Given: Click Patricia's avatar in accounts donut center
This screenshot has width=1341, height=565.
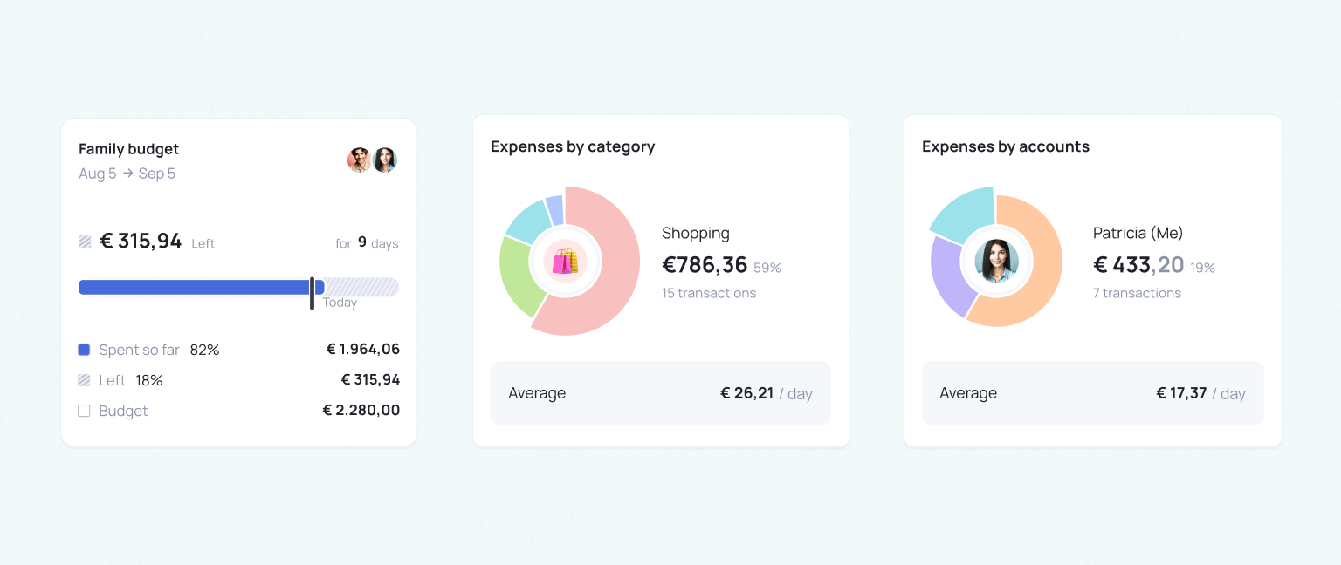Looking at the screenshot, I should coord(996,261).
